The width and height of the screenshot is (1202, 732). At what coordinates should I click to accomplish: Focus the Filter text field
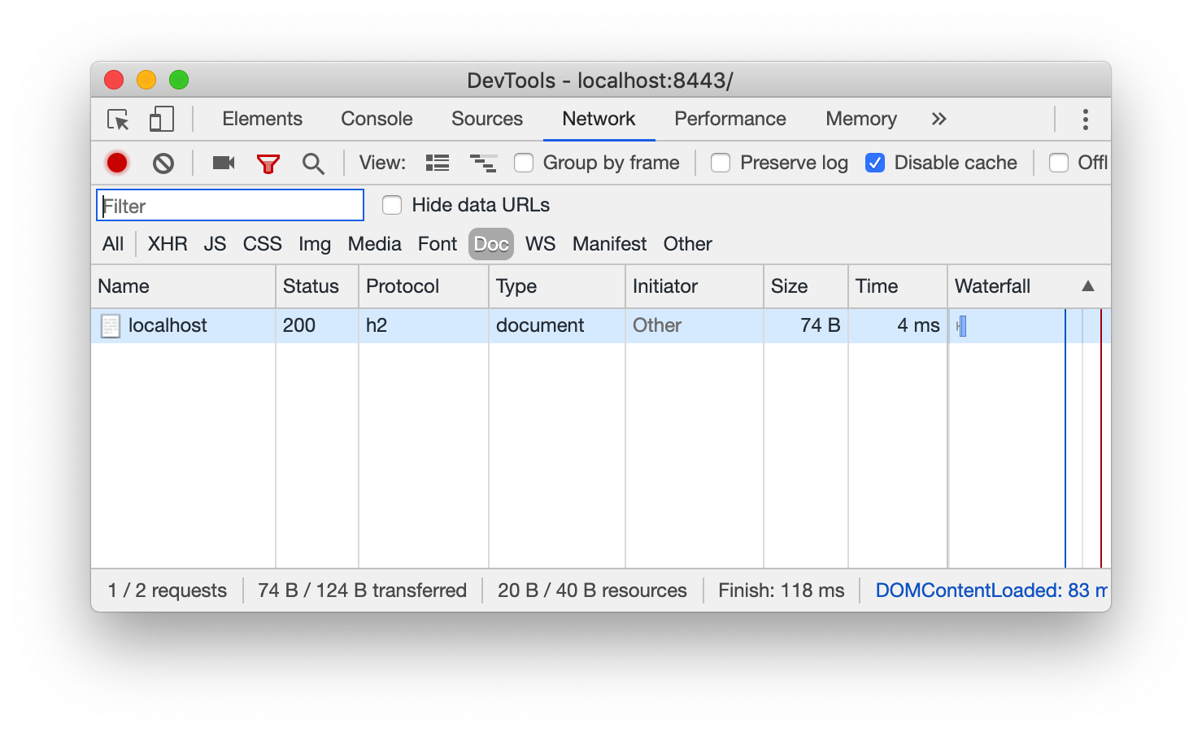[x=230, y=205]
